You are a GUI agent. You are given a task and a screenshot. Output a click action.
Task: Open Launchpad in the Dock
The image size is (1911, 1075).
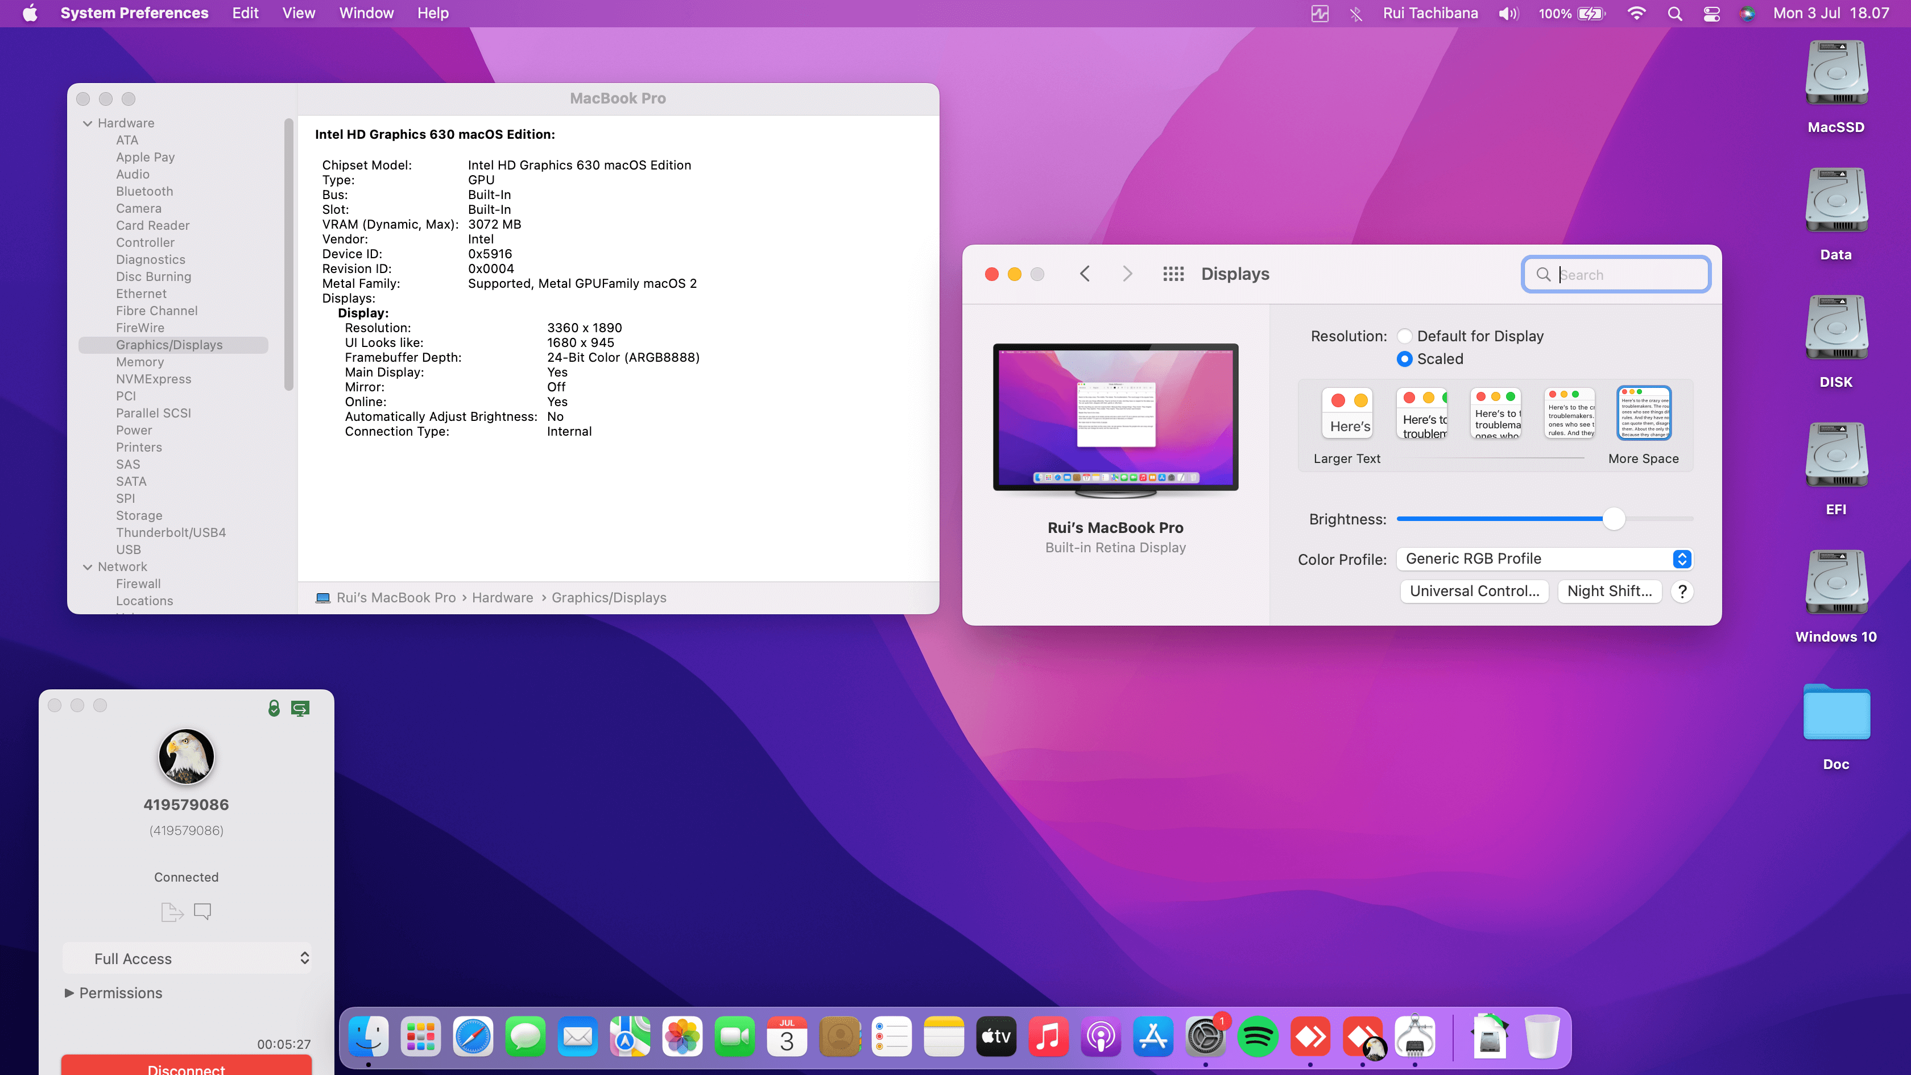421,1036
